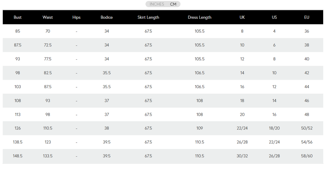Select the 126 bust measurement cell

18,128
